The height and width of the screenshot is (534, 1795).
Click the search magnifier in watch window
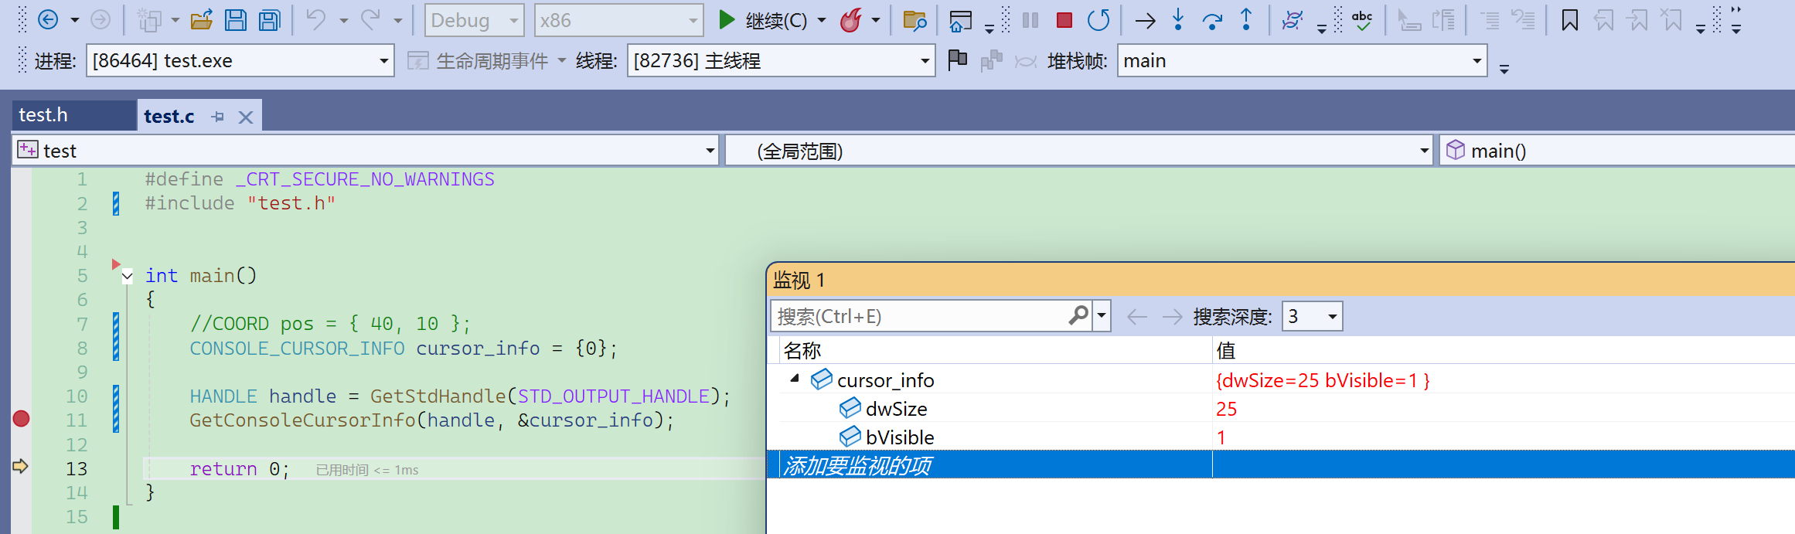click(1078, 315)
